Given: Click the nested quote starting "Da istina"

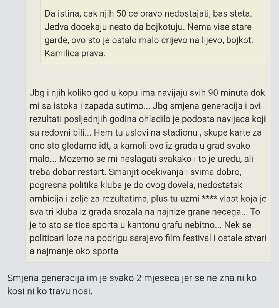Looking at the screenshot, I should 153,32.
